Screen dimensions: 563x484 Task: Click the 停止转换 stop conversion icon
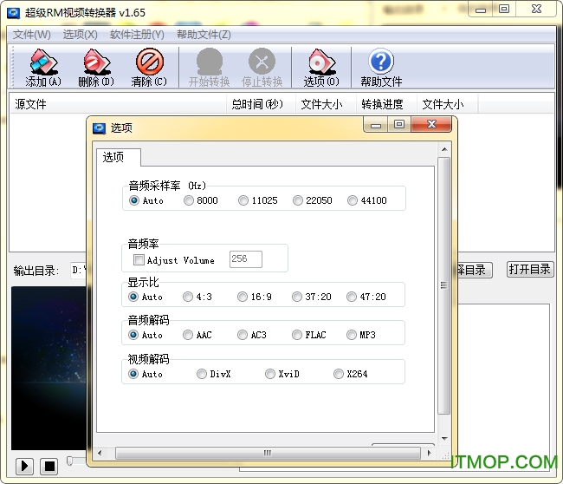tap(262, 68)
